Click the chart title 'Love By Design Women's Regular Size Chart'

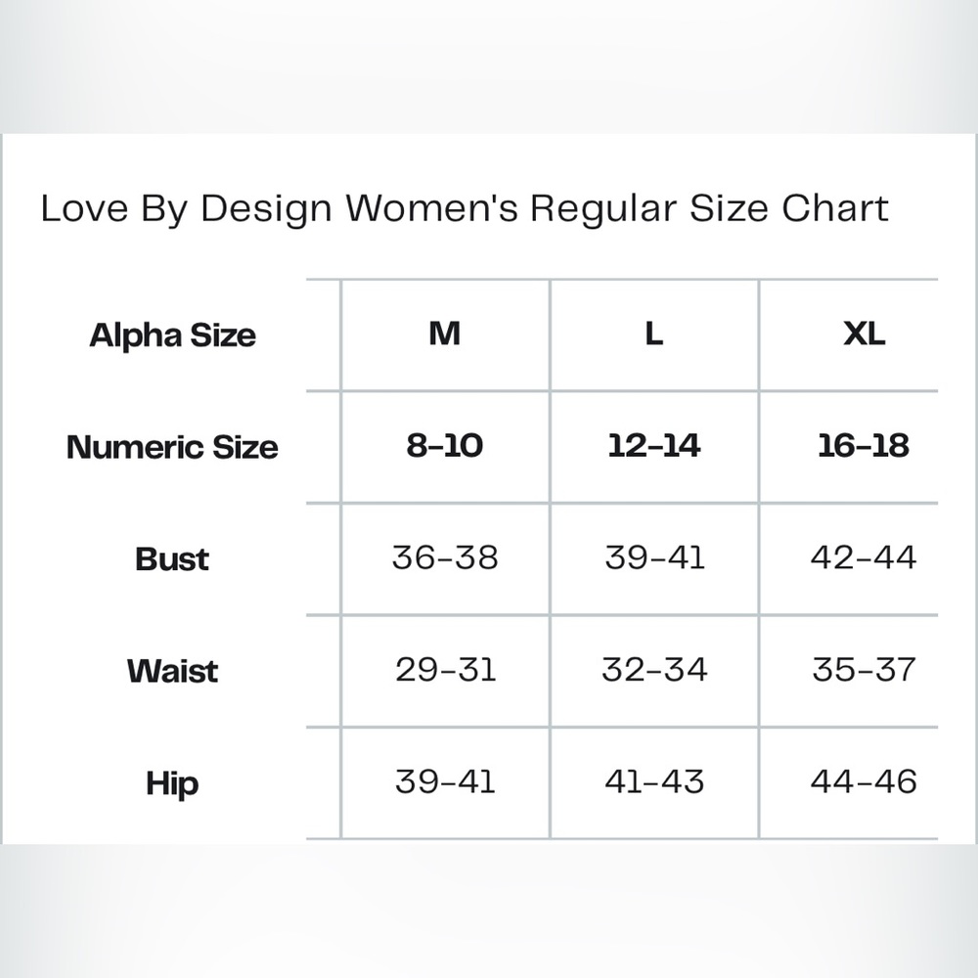tap(465, 209)
